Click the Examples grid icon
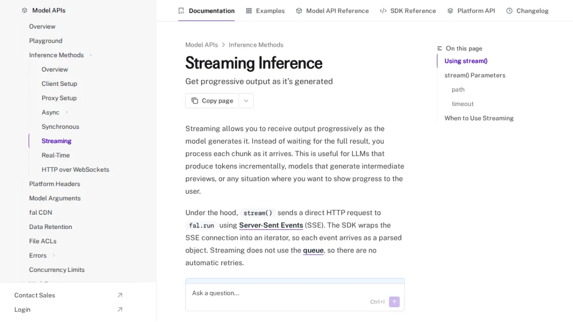 (x=249, y=10)
